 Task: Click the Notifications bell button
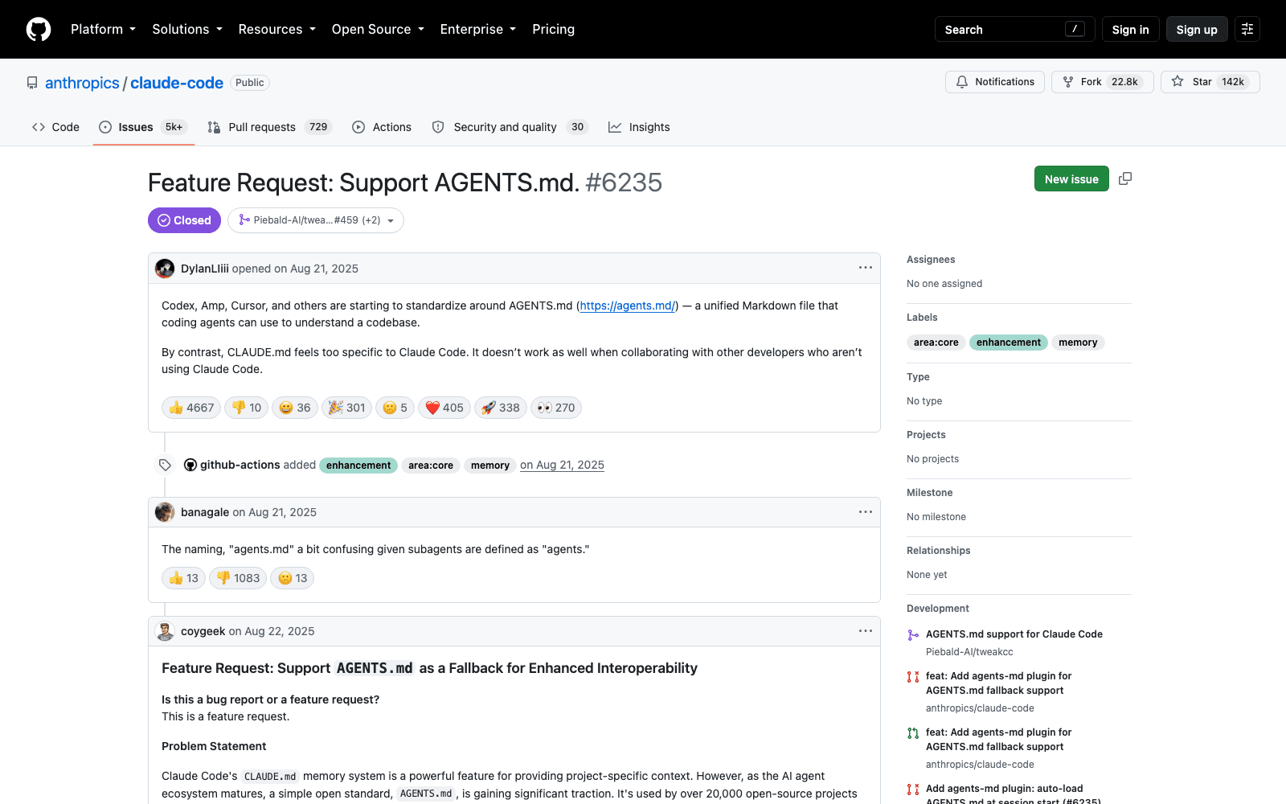click(x=995, y=82)
